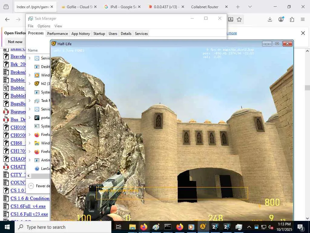310x233 pixels.
Task: Open a new tab with plus button
Action: [x=238, y=7]
